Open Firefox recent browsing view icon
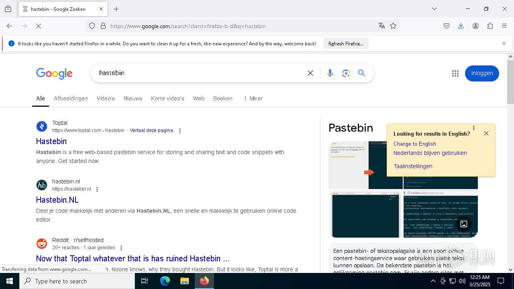Image resolution: width=514 pixels, height=289 pixels. 8,9
